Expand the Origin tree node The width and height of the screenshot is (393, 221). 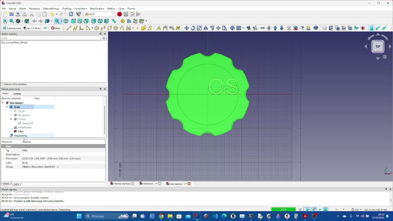11,111
